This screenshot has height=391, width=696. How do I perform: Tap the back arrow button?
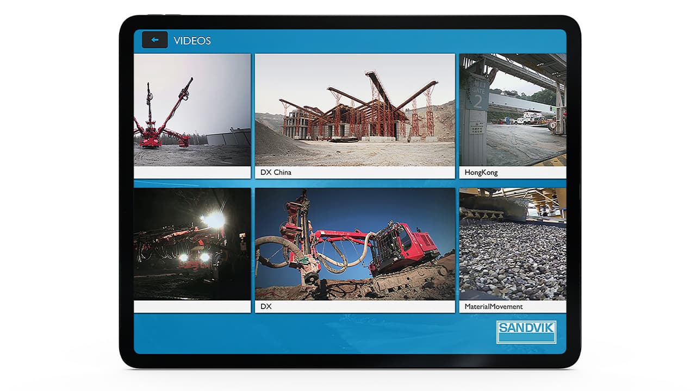click(x=154, y=40)
